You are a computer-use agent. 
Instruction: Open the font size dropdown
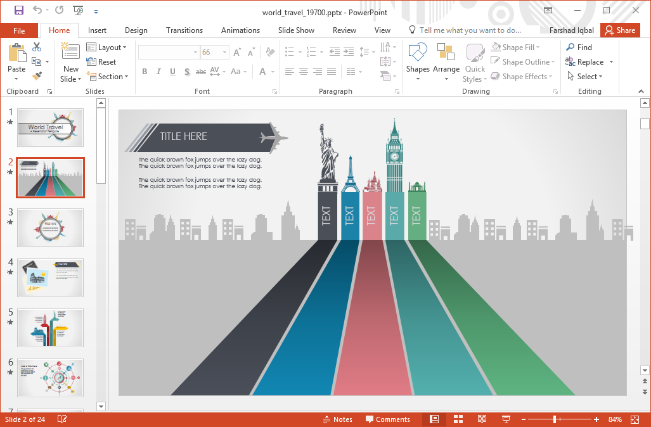tap(224, 53)
